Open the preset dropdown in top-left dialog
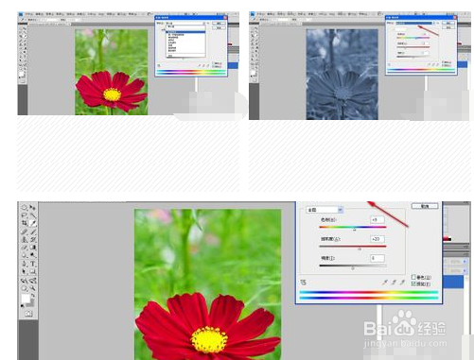 [185, 24]
